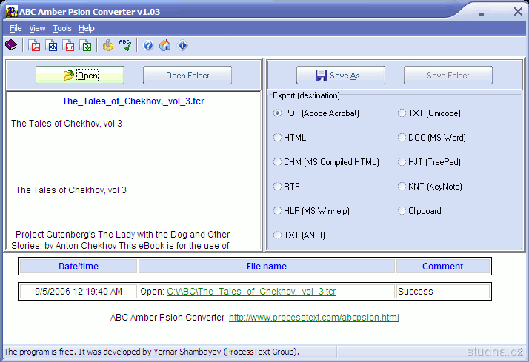
Task: Open the View menu
Action: 37,28
